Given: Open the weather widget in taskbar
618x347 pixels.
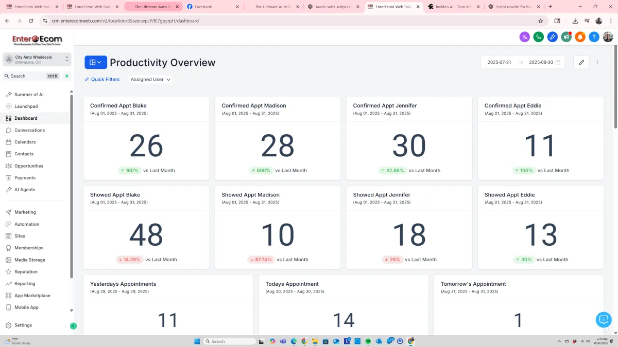Looking at the screenshot, I should [x=18, y=341].
